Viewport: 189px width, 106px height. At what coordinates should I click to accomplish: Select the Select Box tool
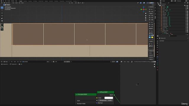coord(2,8)
